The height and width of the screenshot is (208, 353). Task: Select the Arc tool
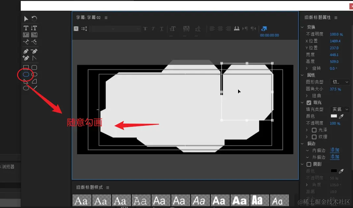(x=34, y=81)
